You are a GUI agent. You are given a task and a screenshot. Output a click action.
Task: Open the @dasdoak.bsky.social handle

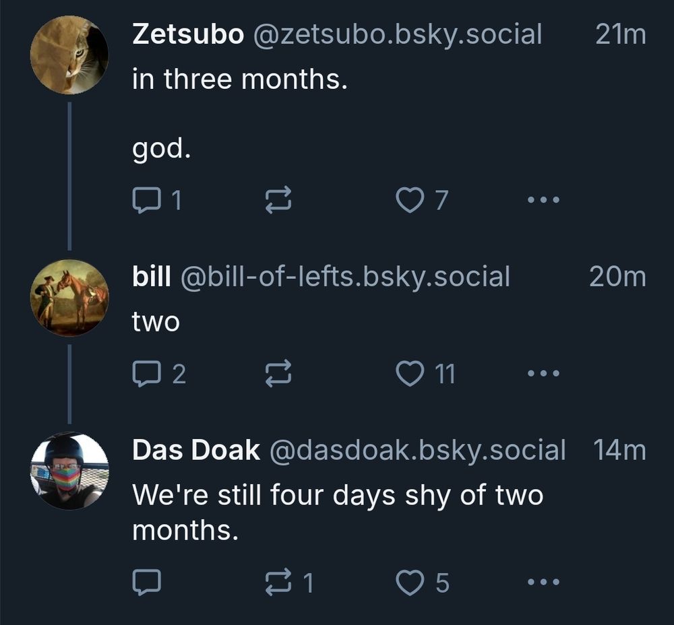tap(417, 450)
